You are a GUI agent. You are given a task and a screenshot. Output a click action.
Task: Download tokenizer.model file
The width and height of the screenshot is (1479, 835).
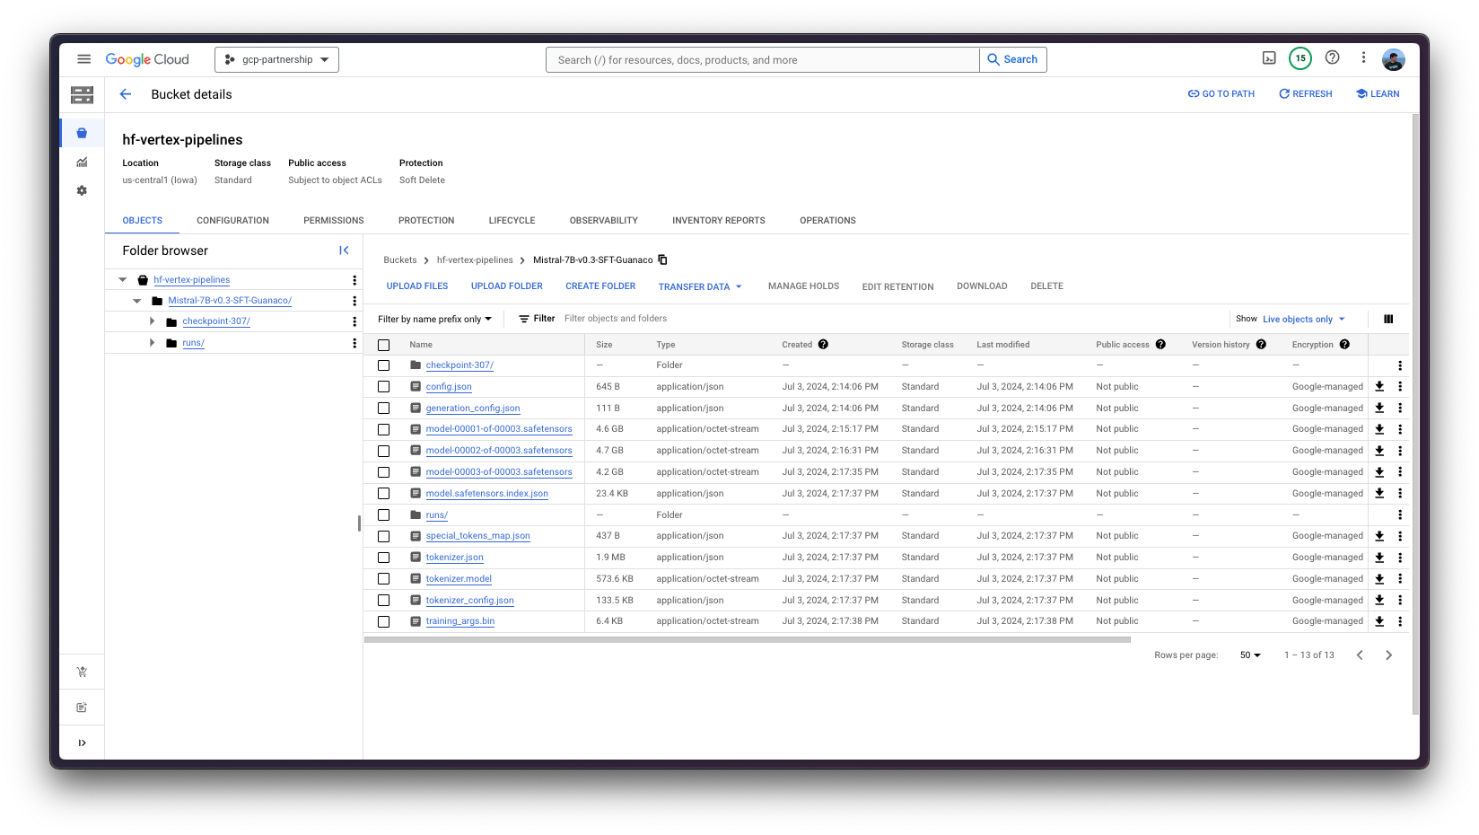pyautogui.click(x=1379, y=579)
